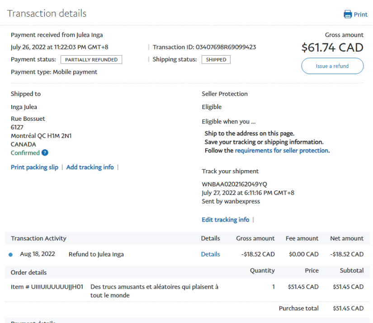Image resolution: width=373 pixels, height=323 pixels.
Task: Click the Refund to Julea Inga entry
Action: pos(96,254)
